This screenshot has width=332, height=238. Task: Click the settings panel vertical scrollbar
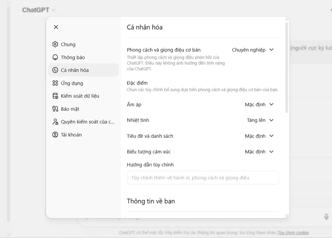(x=287, y=66)
